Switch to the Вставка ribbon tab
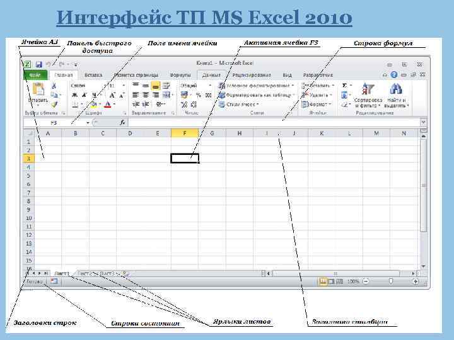454x340 pixels. click(93, 75)
